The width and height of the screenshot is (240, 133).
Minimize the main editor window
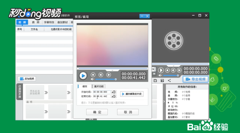click(x=193, y=15)
